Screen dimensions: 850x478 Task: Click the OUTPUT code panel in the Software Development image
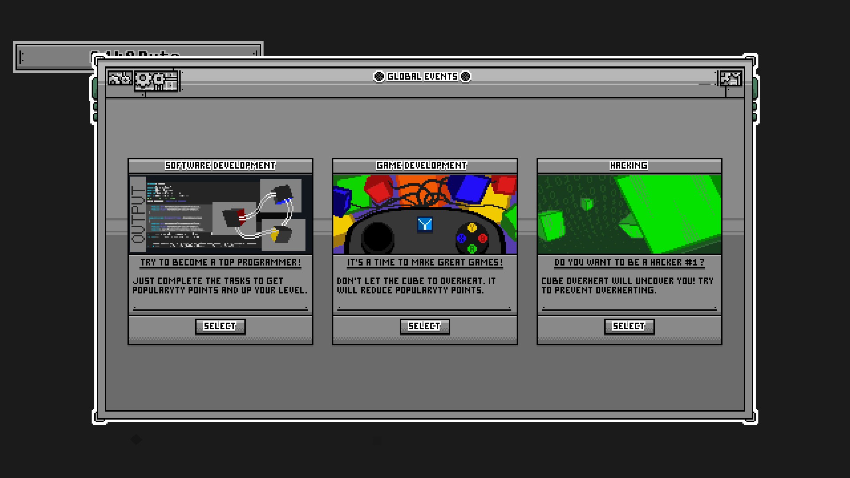tap(177, 212)
